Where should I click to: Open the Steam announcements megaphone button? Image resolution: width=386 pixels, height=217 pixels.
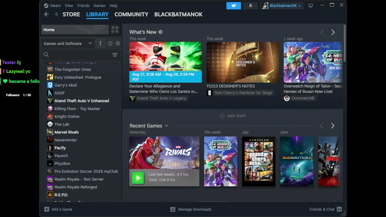(234, 6)
